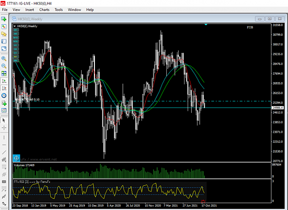The height and width of the screenshot is (210, 288).
Task: Click the blue target icon on the chart
Action: (x=16, y=158)
